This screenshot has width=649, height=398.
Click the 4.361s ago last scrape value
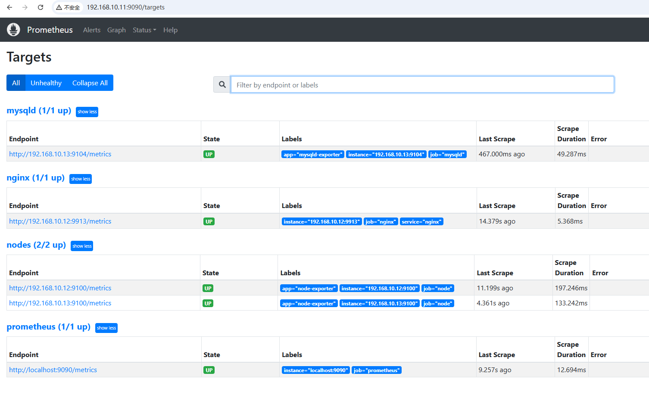pyautogui.click(x=493, y=303)
